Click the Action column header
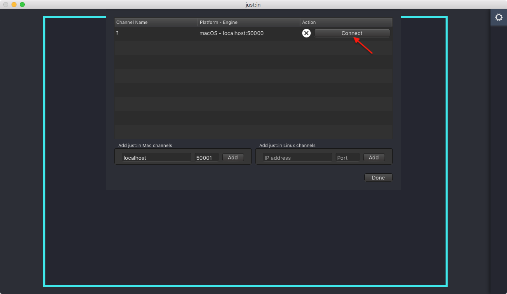The height and width of the screenshot is (294, 507). 346,22
